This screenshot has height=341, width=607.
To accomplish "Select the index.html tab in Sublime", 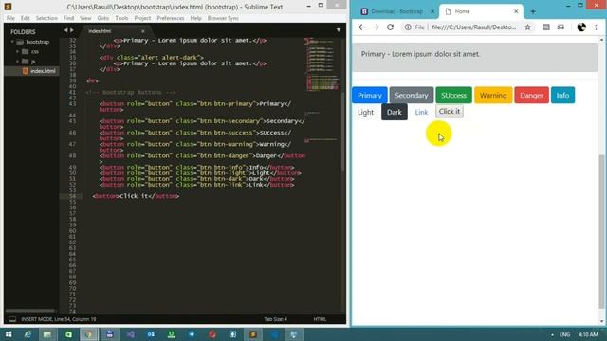I will pos(114,31).
